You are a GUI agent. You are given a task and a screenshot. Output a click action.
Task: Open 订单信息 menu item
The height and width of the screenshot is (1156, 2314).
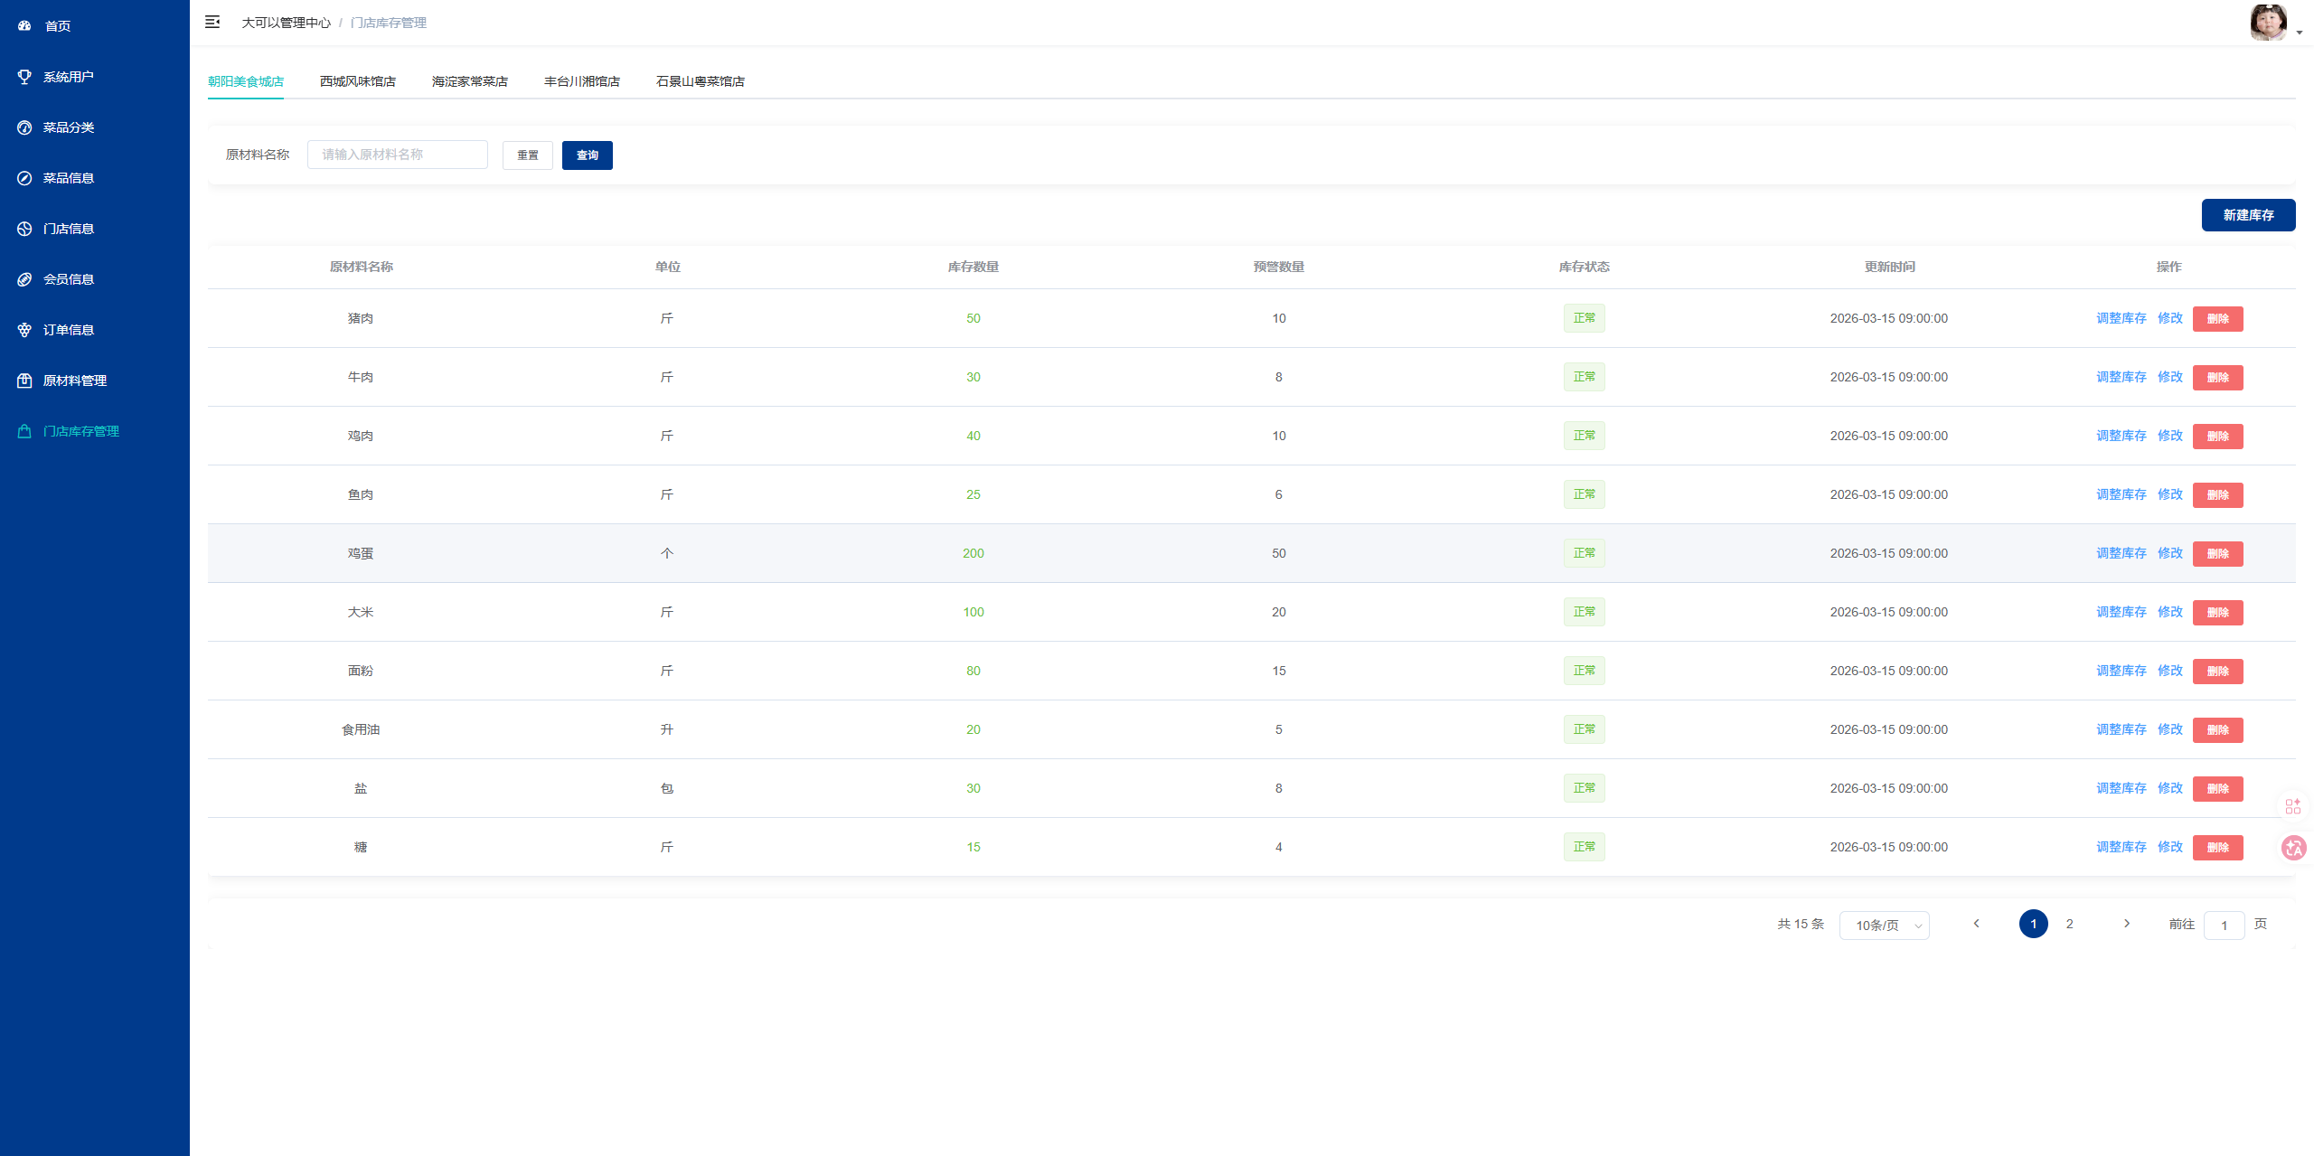pyautogui.click(x=95, y=330)
